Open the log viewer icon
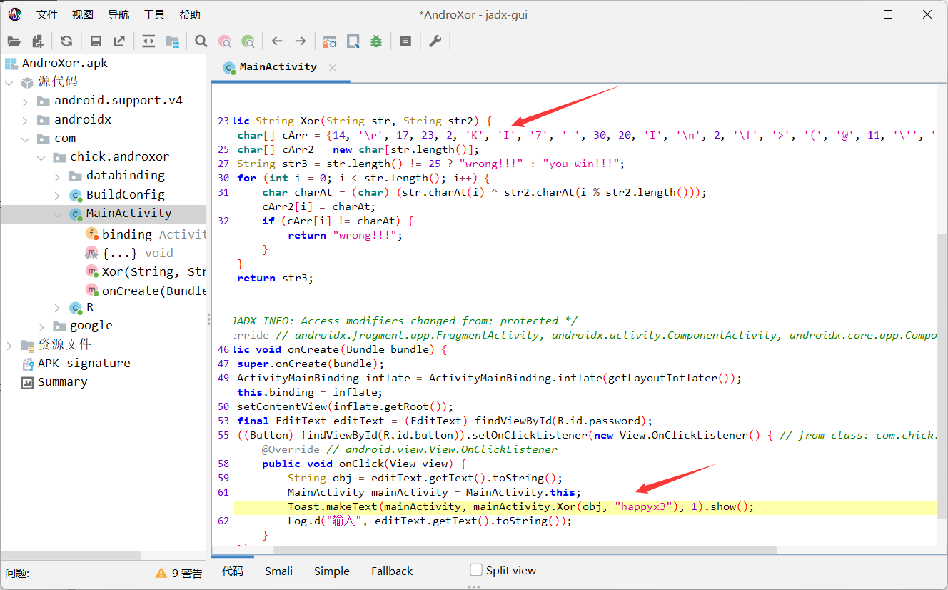Viewport: 948px width, 590px height. [x=405, y=41]
